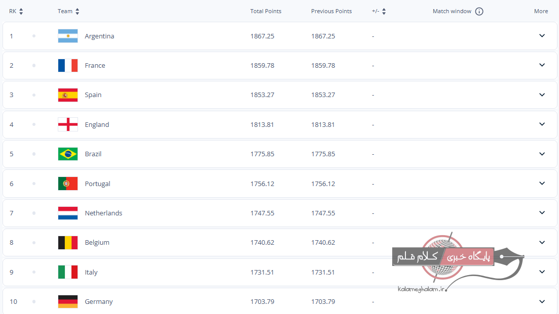This screenshot has height=314, width=559.
Task: Click Spain flag icon
Action: (68, 95)
